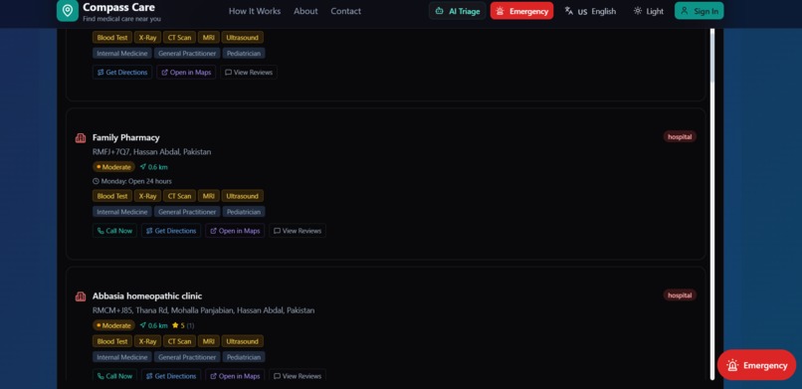Click the Abbasia homeopathic clinic building icon
Screen dimensions: 802x389
point(81,295)
